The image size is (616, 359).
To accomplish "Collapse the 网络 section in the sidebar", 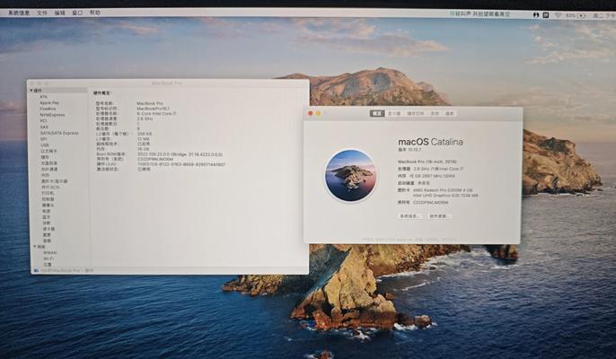I will [34, 247].
